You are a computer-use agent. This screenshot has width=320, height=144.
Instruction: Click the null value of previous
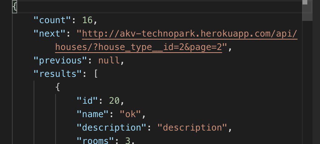[x=109, y=61]
